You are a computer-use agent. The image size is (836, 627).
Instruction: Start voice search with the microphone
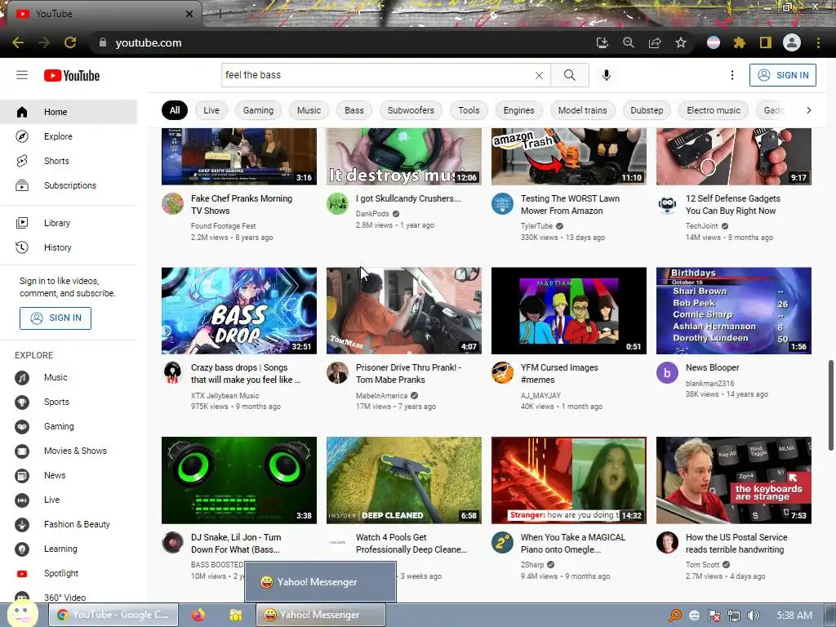pos(607,75)
